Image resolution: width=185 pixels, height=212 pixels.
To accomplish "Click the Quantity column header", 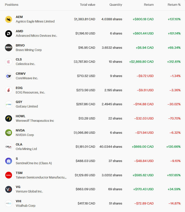I will pos(116,5).
